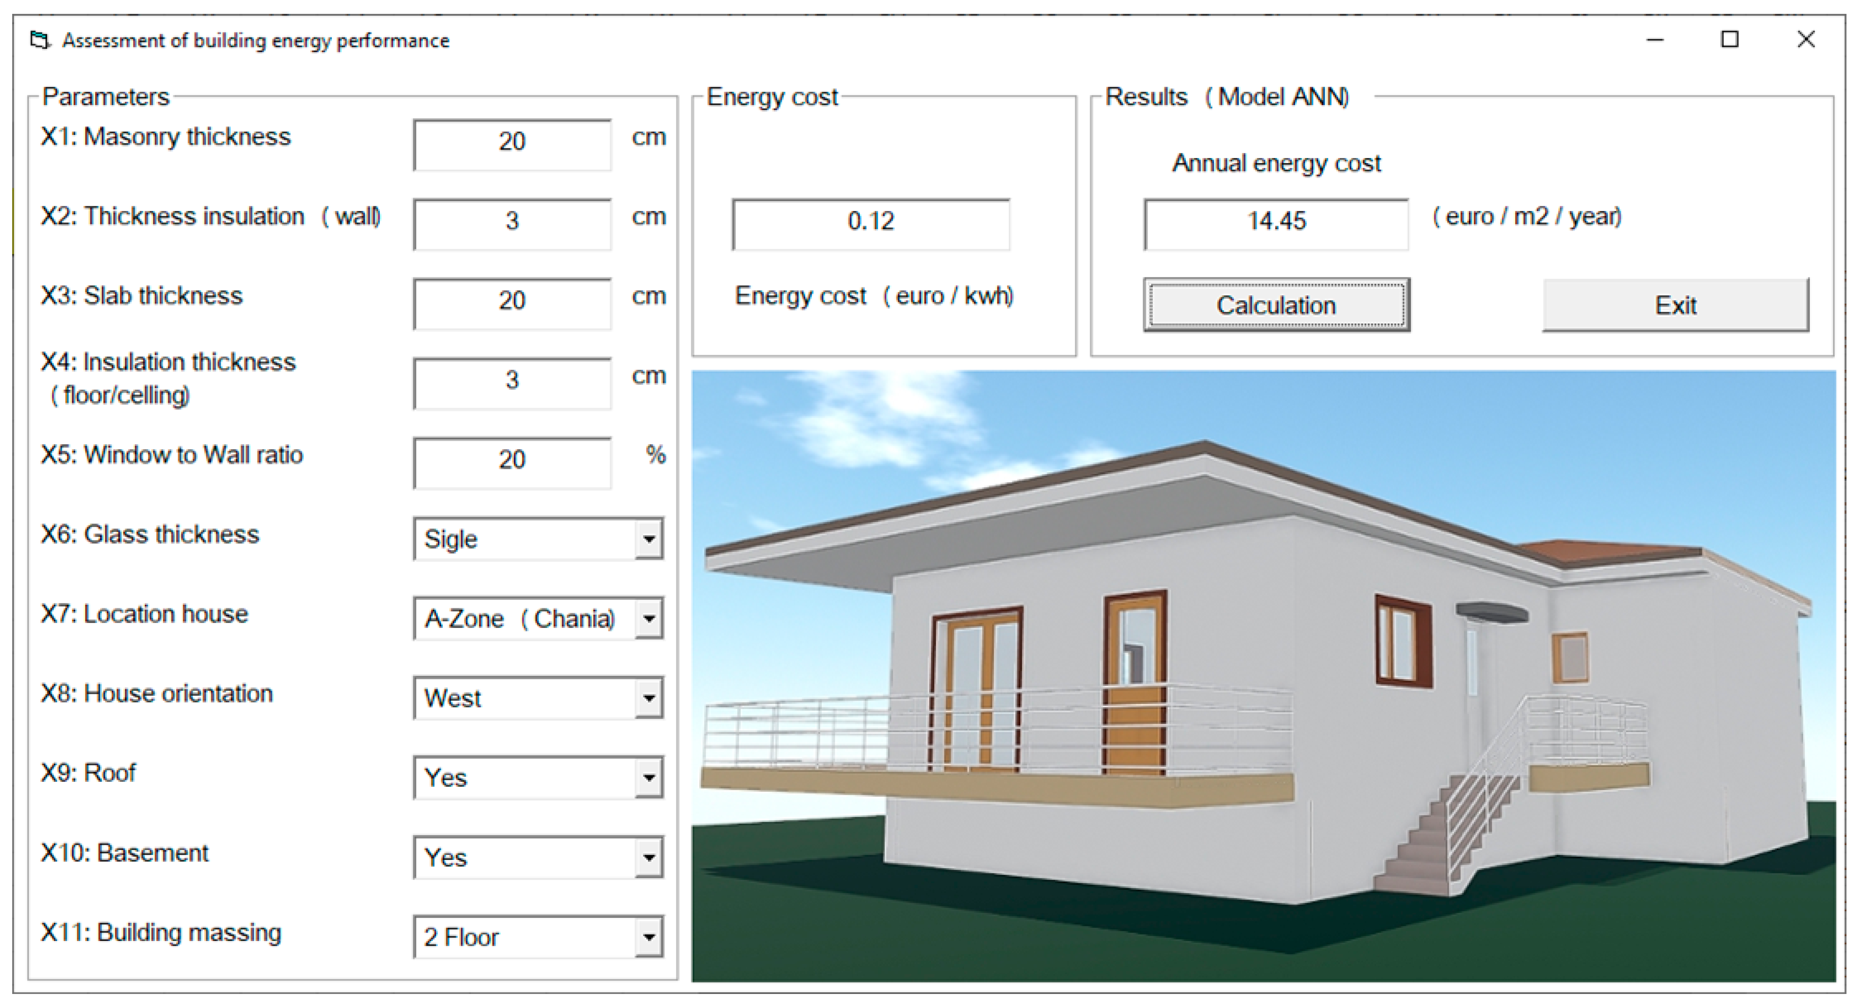Close the building energy performance window
1857x1007 pixels.
point(1806,40)
